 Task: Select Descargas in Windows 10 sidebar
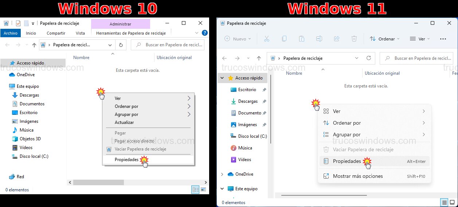[29, 95]
